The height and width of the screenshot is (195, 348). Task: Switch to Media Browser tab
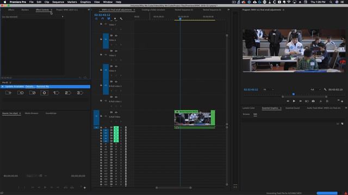point(32,113)
